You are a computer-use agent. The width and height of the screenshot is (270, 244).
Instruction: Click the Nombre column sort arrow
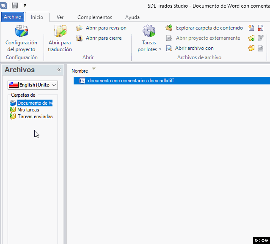[94, 69]
